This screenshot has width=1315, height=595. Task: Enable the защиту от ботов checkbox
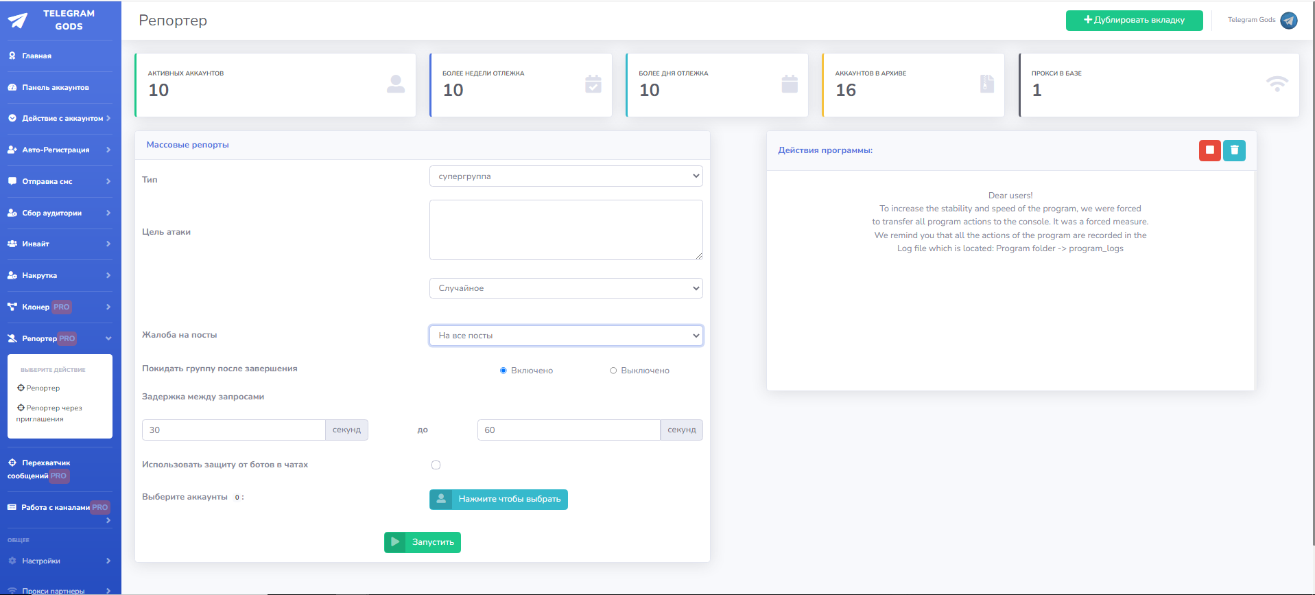click(x=436, y=465)
